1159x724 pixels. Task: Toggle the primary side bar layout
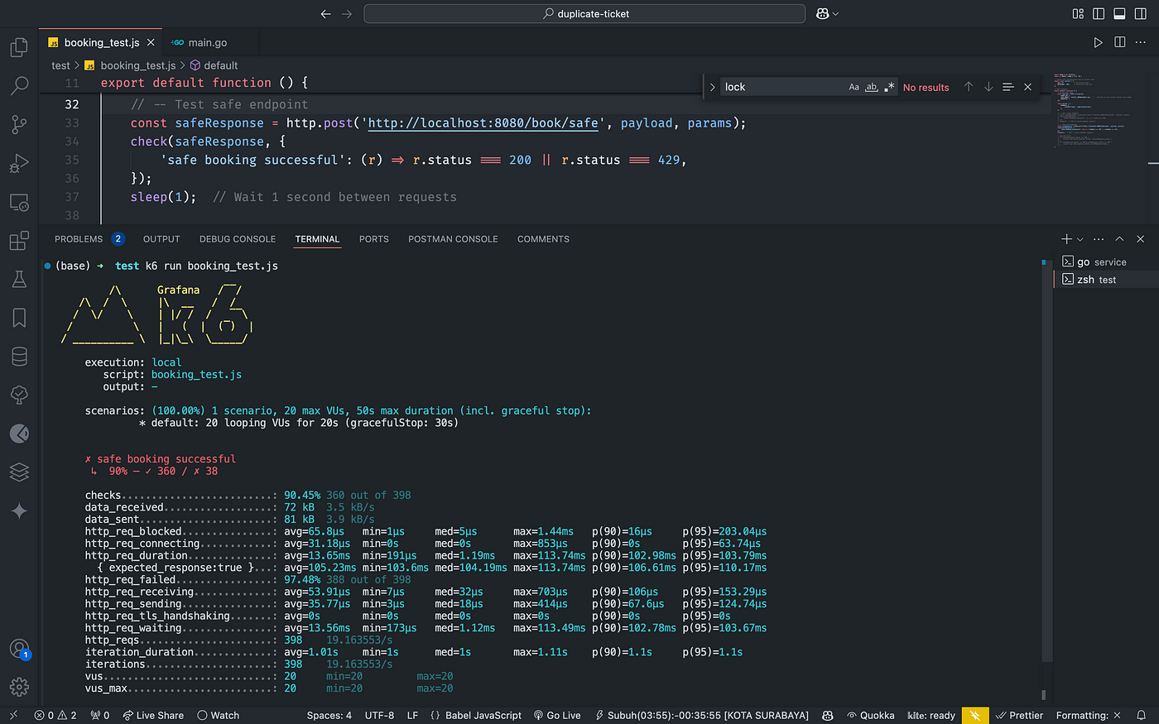click(1099, 14)
